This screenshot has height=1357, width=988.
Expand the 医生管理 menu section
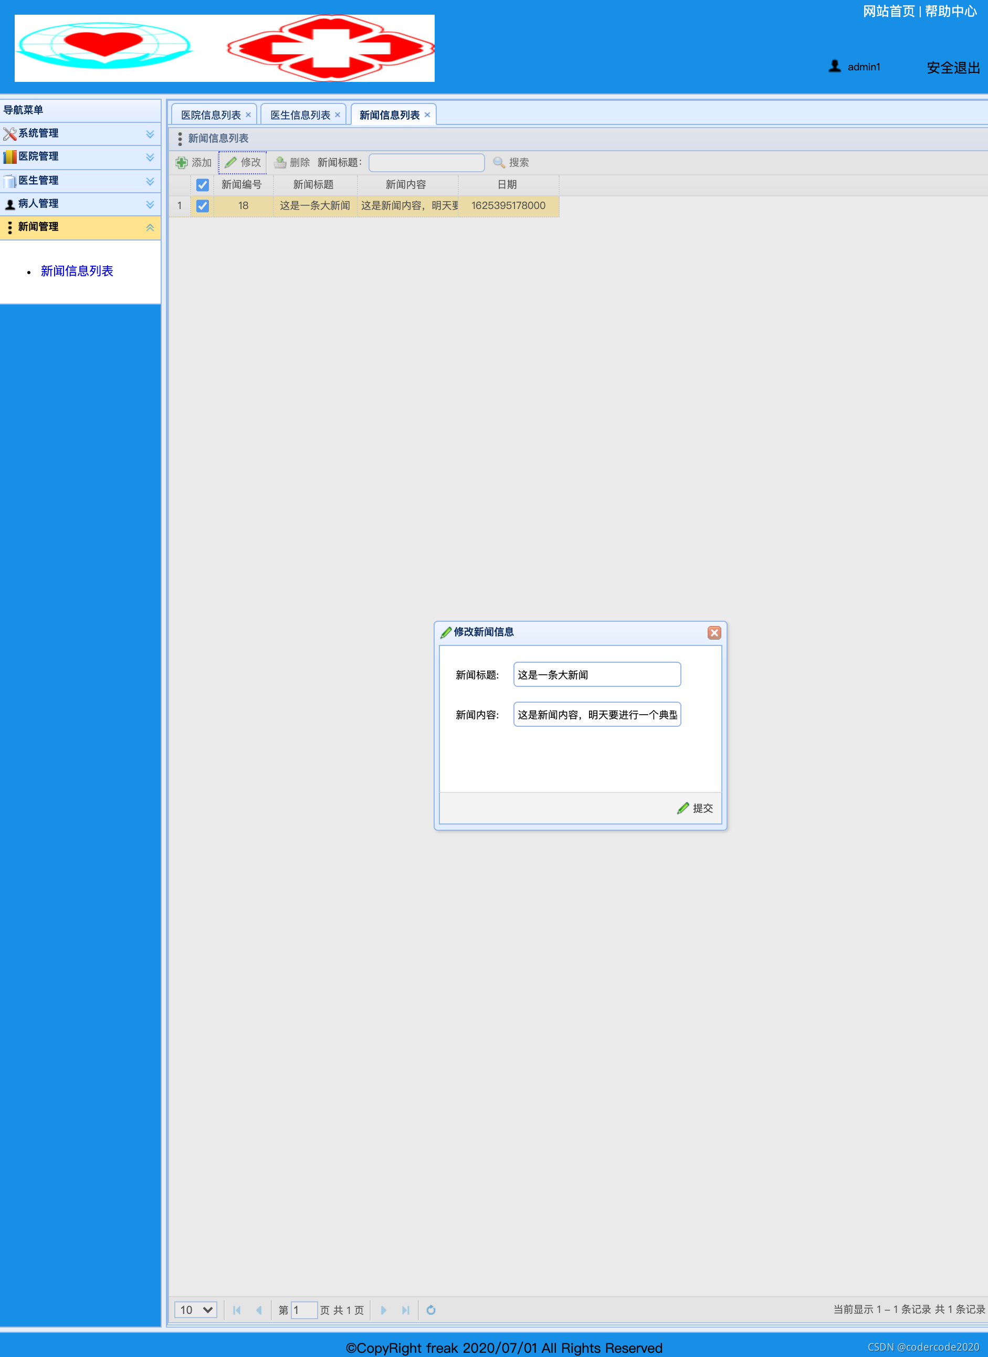pos(150,181)
